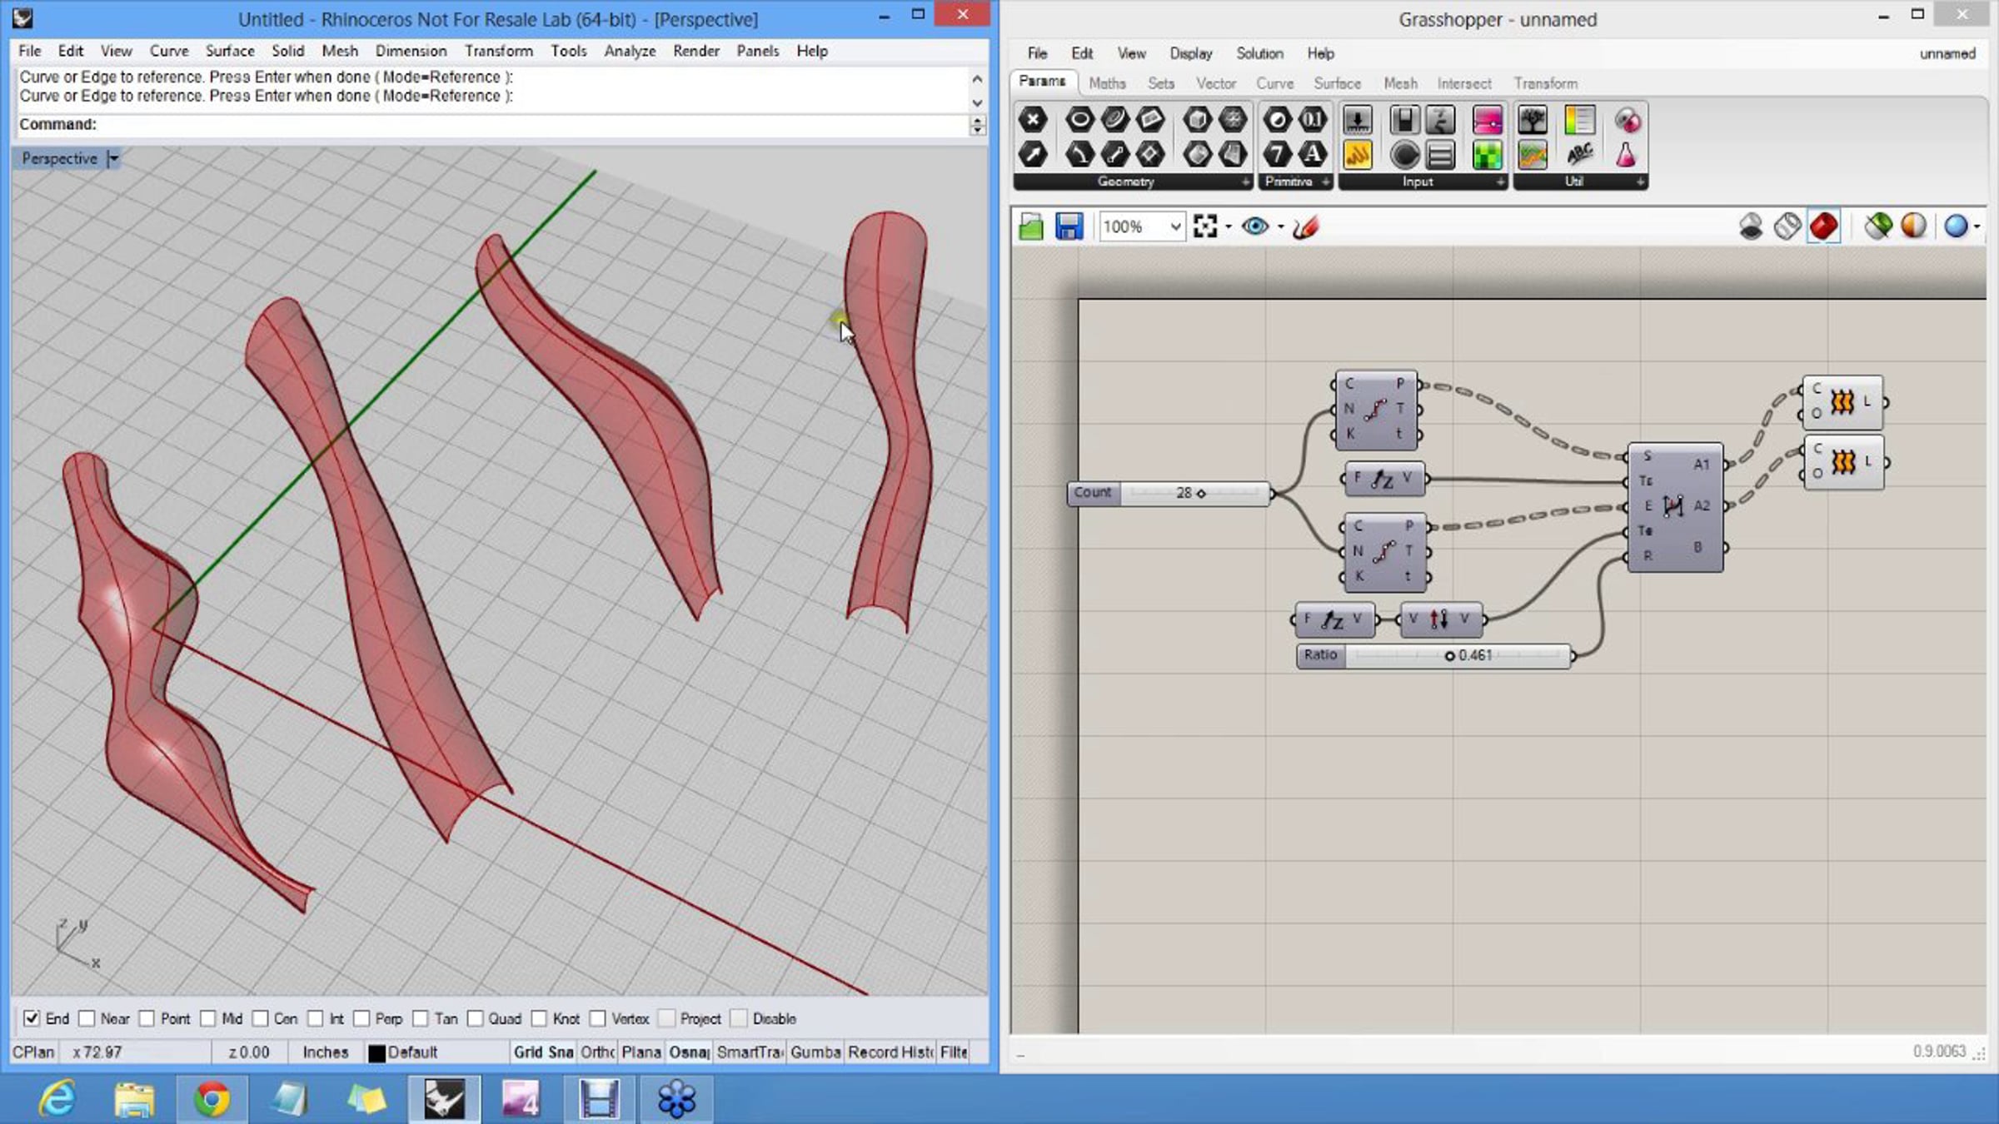This screenshot has width=1999, height=1124.
Task: Toggle Grid Snap in status bar
Action: point(543,1052)
